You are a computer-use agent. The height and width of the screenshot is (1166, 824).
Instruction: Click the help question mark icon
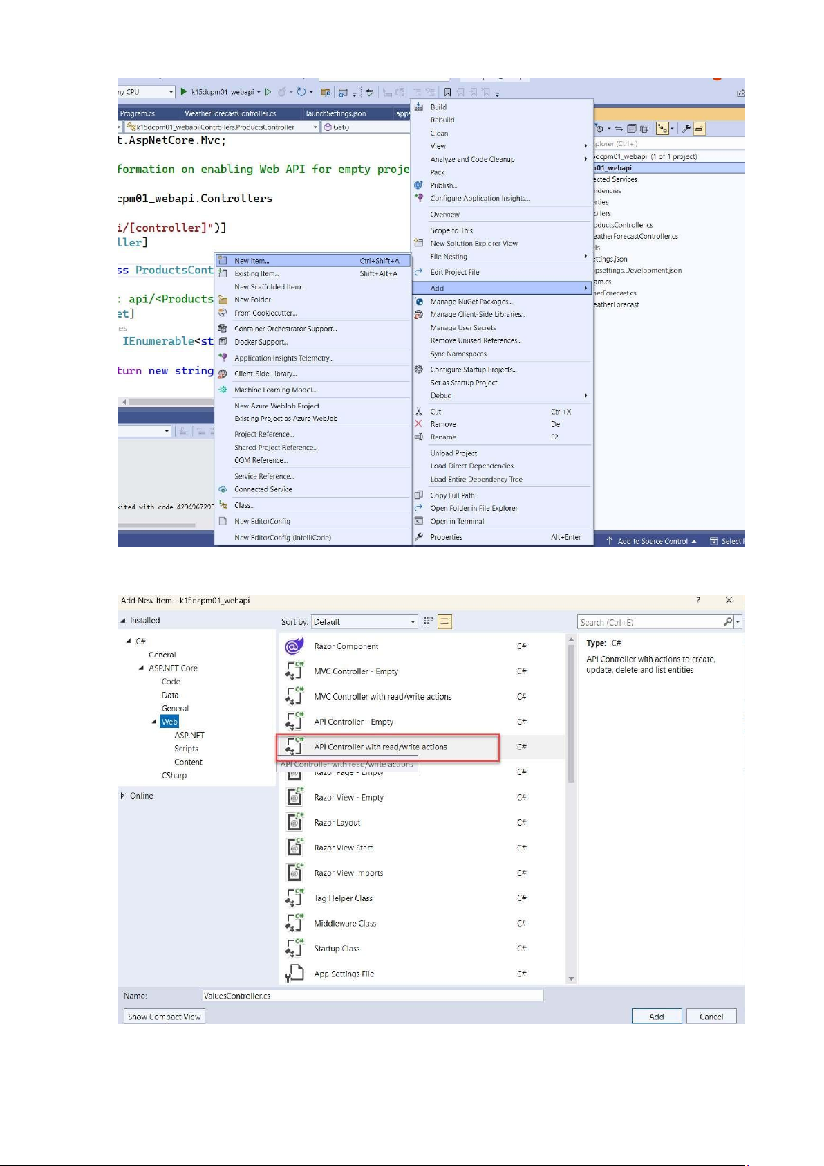(x=697, y=601)
